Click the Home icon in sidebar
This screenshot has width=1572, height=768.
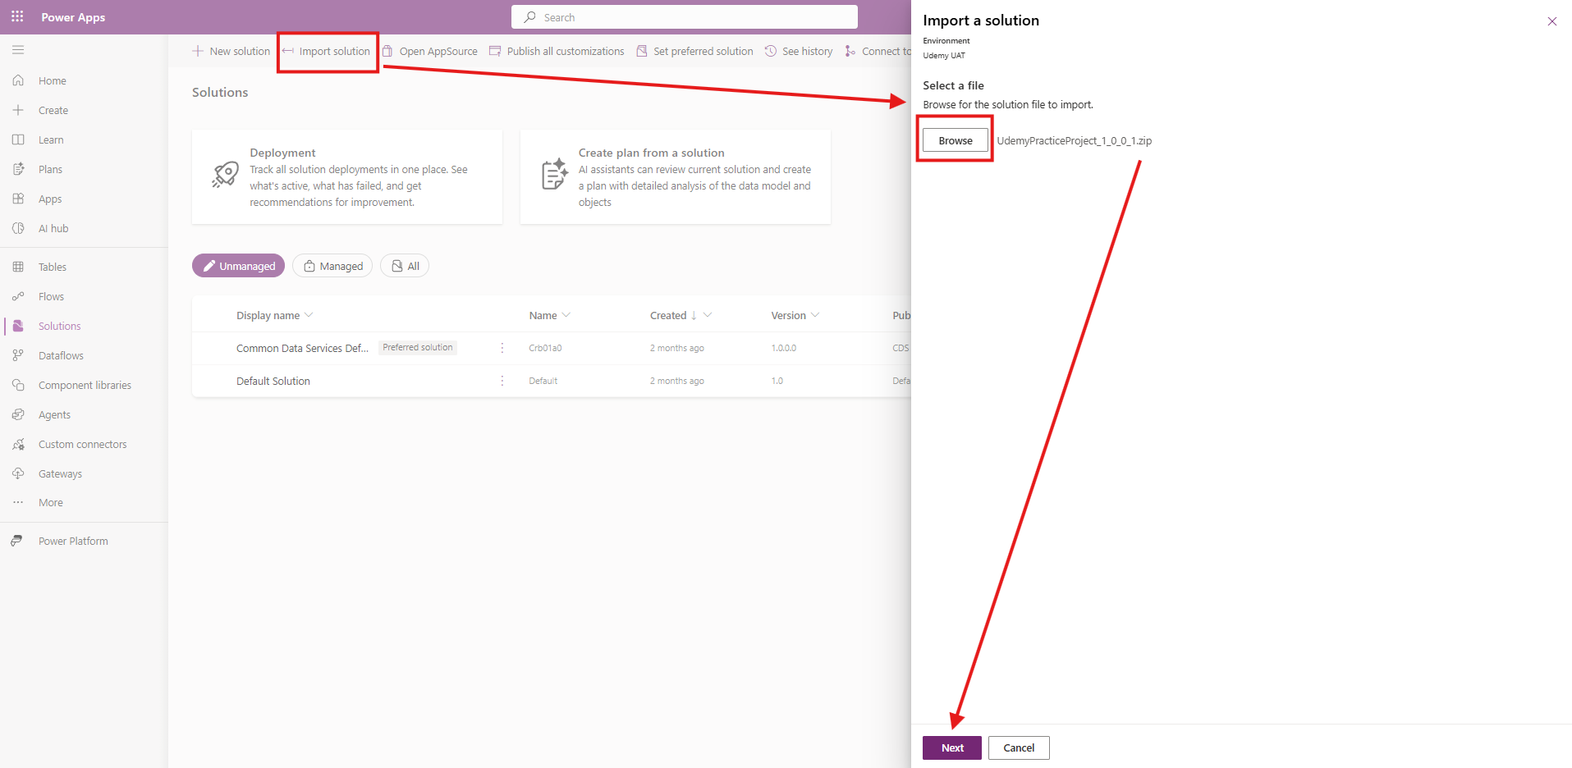click(x=18, y=80)
